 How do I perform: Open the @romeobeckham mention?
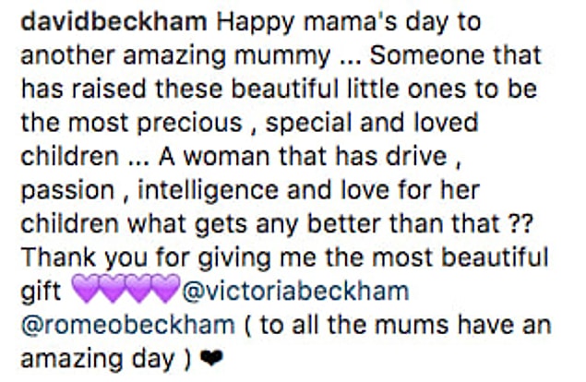click(x=128, y=325)
